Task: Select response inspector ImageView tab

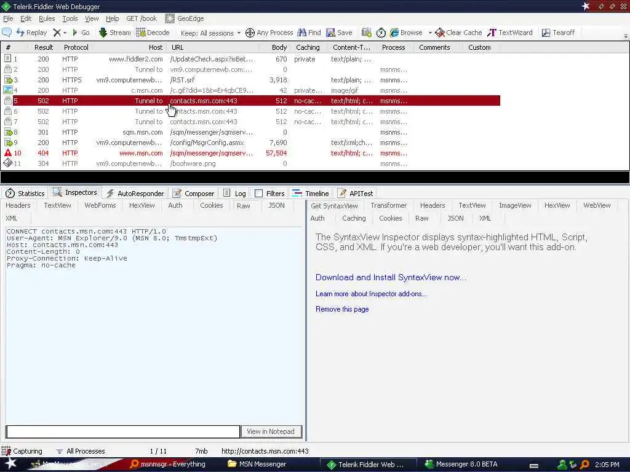Action: [x=515, y=205]
